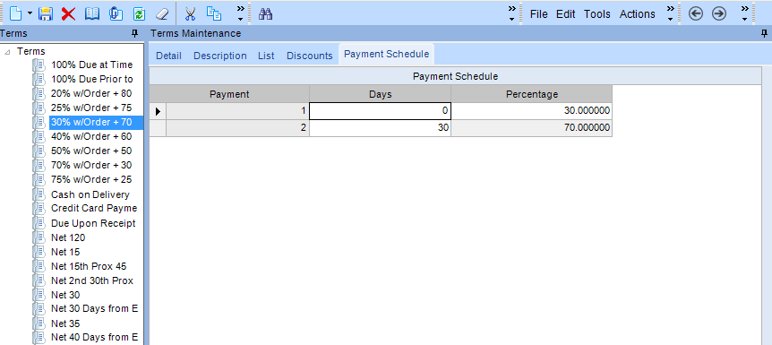
Task: Select the 70% w/Order + 30 term
Action: [91, 165]
